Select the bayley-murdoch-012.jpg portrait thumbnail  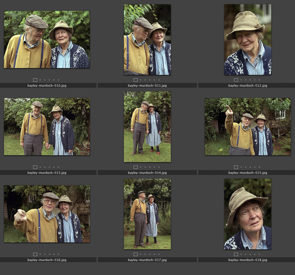tap(247, 40)
